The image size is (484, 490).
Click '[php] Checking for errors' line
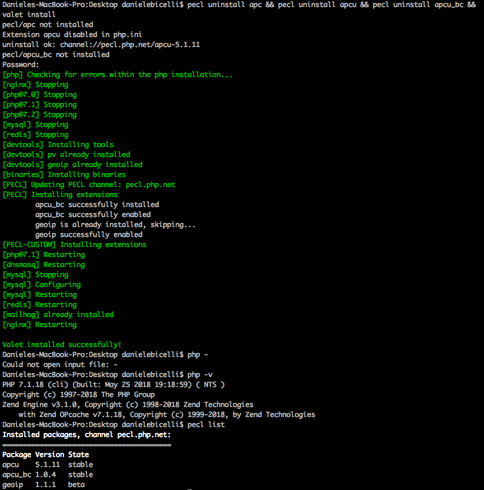point(117,75)
